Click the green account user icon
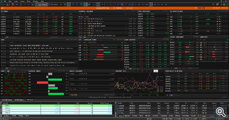 click(222, 5)
